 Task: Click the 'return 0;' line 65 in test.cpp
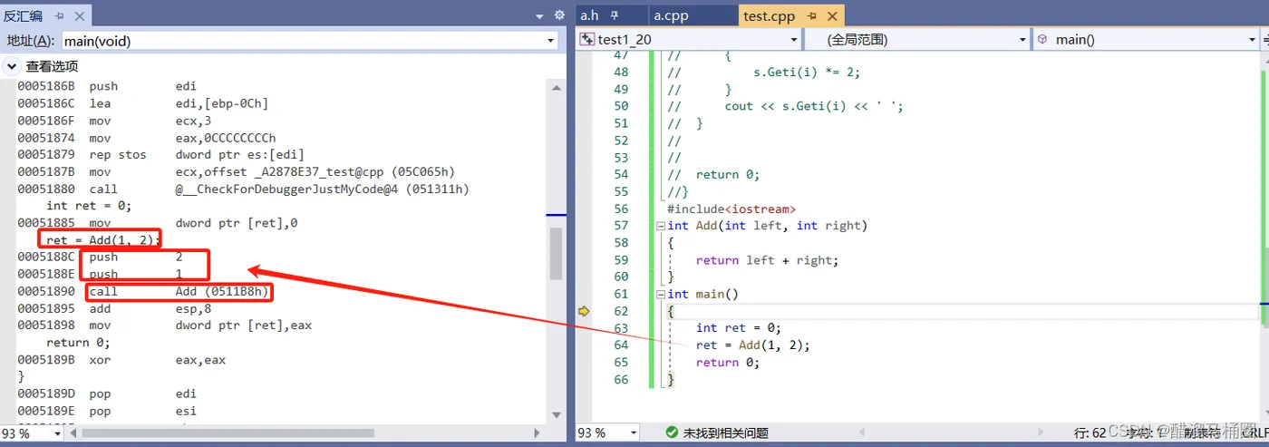(728, 363)
